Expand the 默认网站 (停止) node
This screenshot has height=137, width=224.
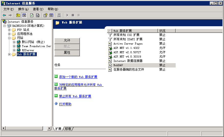click(x=14, y=42)
